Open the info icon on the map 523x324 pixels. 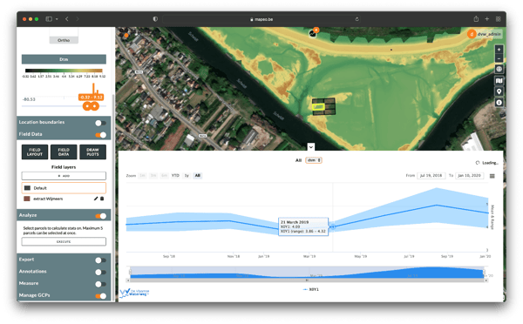[x=499, y=102]
